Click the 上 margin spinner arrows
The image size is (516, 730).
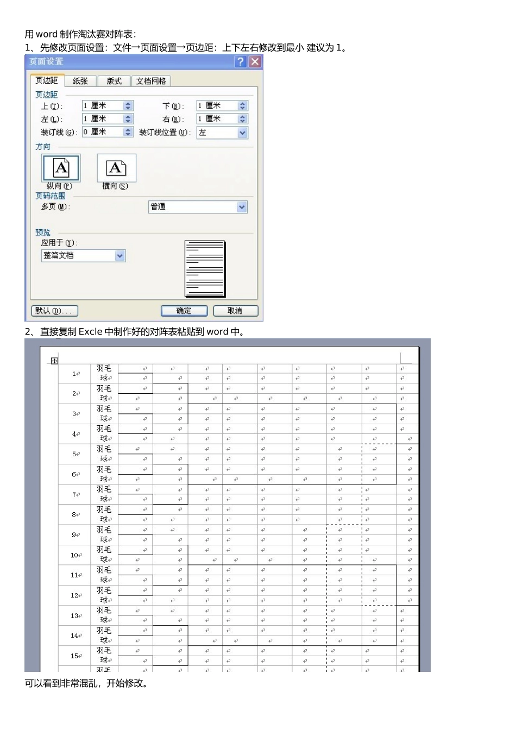pyautogui.click(x=128, y=106)
